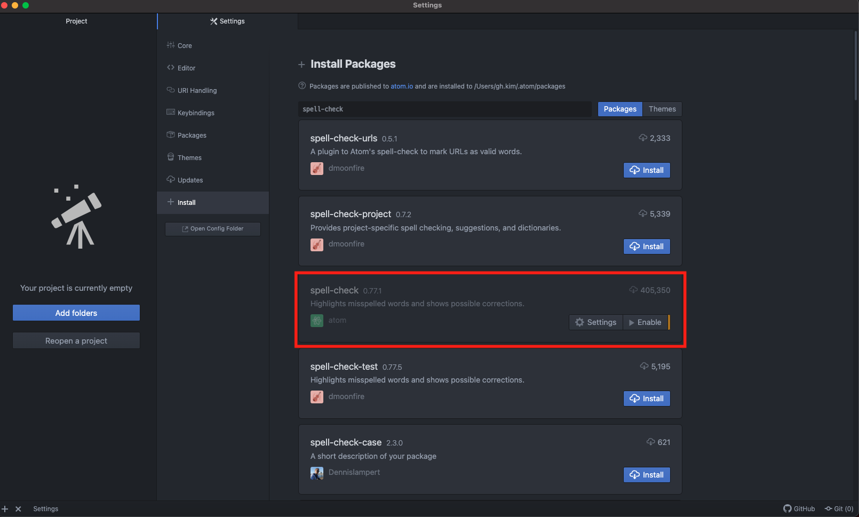Click Reopen a project button

(x=76, y=340)
